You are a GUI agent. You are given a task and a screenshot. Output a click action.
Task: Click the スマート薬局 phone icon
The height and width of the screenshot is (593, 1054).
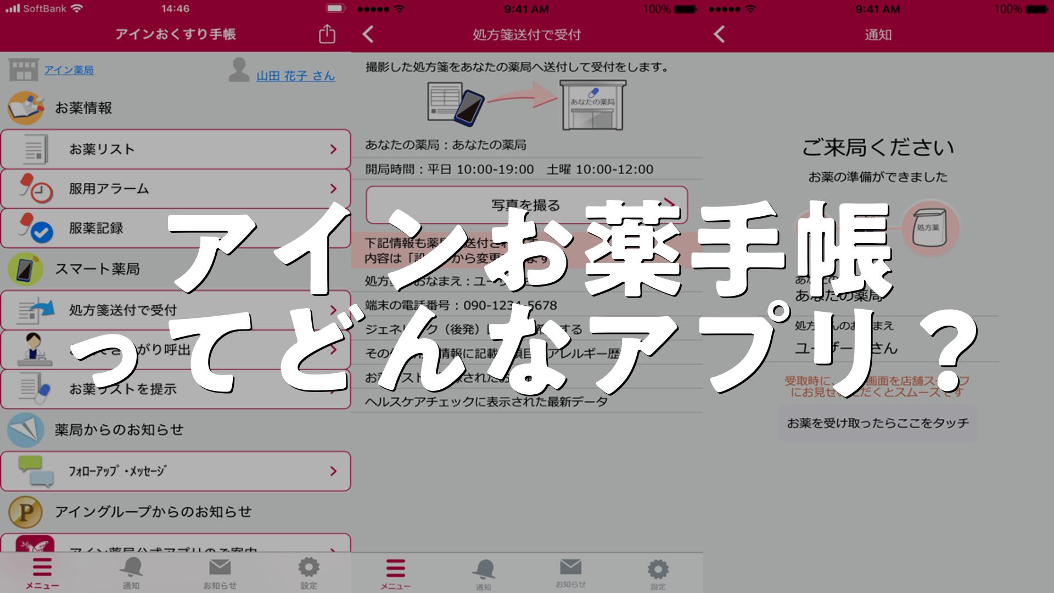[25, 269]
